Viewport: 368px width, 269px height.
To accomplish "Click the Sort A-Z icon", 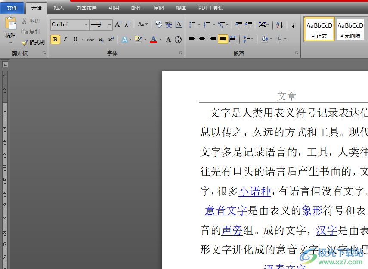I will pyautogui.click(x=279, y=25).
